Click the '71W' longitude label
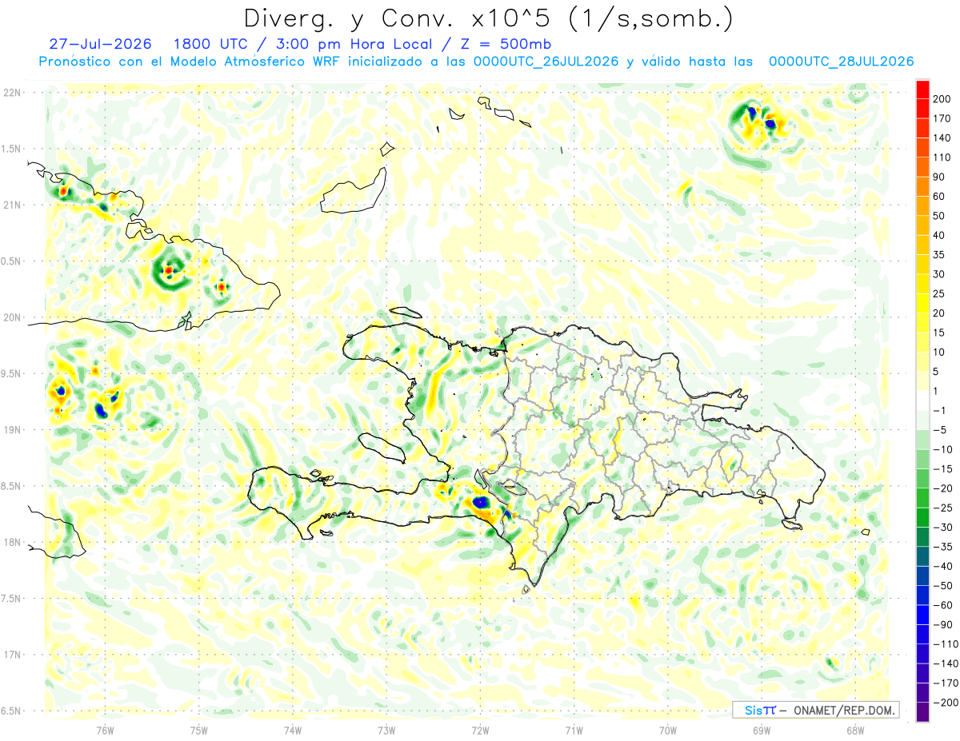 (574, 730)
